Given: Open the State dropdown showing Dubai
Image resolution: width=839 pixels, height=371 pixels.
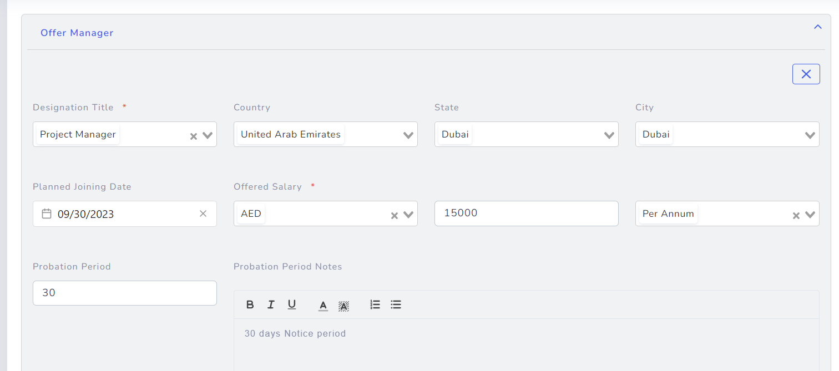Looking at the screenshot, I should click(609, 134).
